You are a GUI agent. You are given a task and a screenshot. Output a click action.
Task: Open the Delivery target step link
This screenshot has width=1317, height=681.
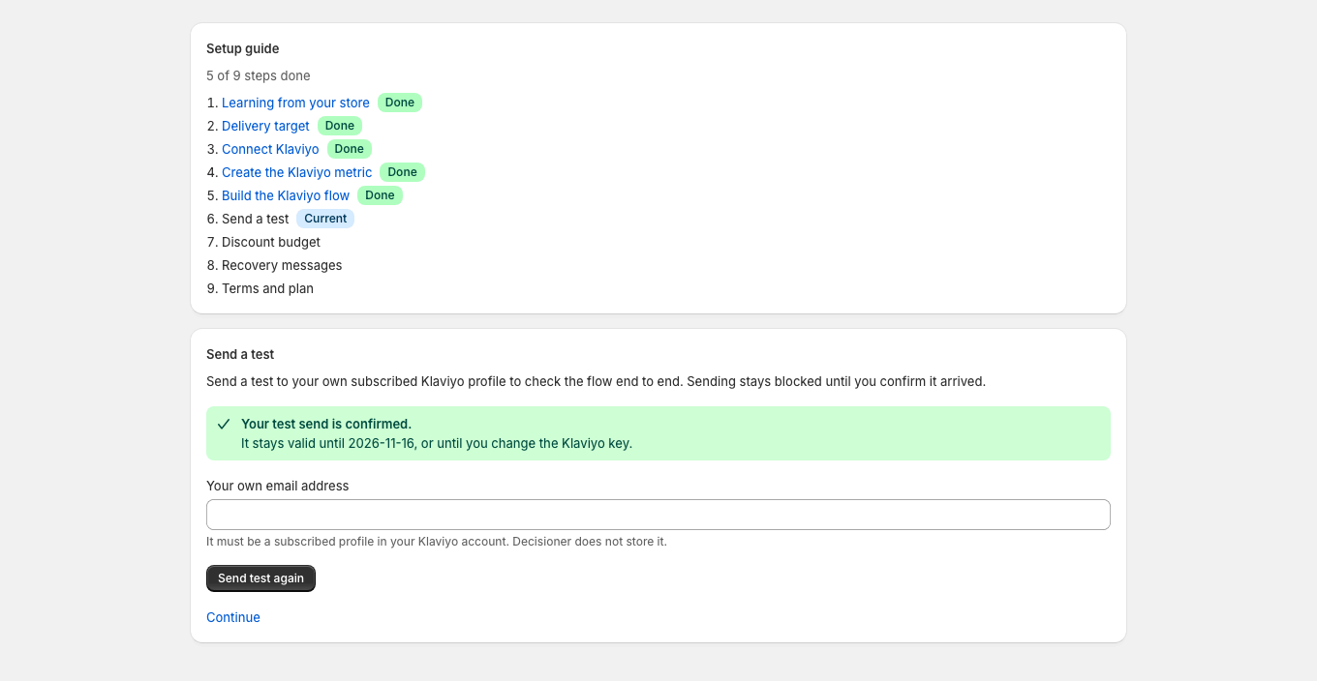click(x=265, y=126)
